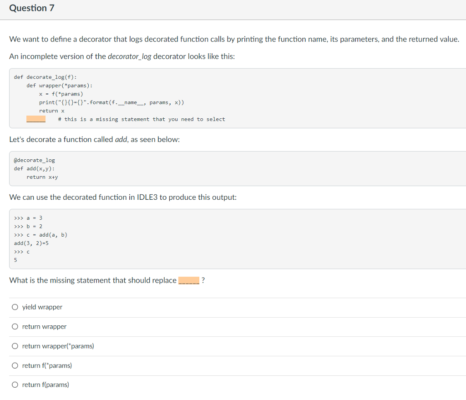
Task: Click the 'Question 7' heading
Action: pyautogui.click(x=32, y=8)
